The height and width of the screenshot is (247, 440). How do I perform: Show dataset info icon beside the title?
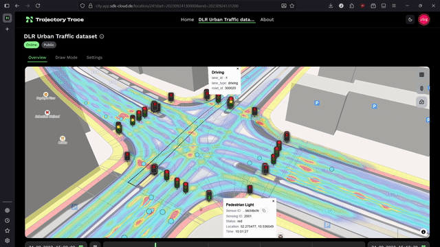click(102, 36)
